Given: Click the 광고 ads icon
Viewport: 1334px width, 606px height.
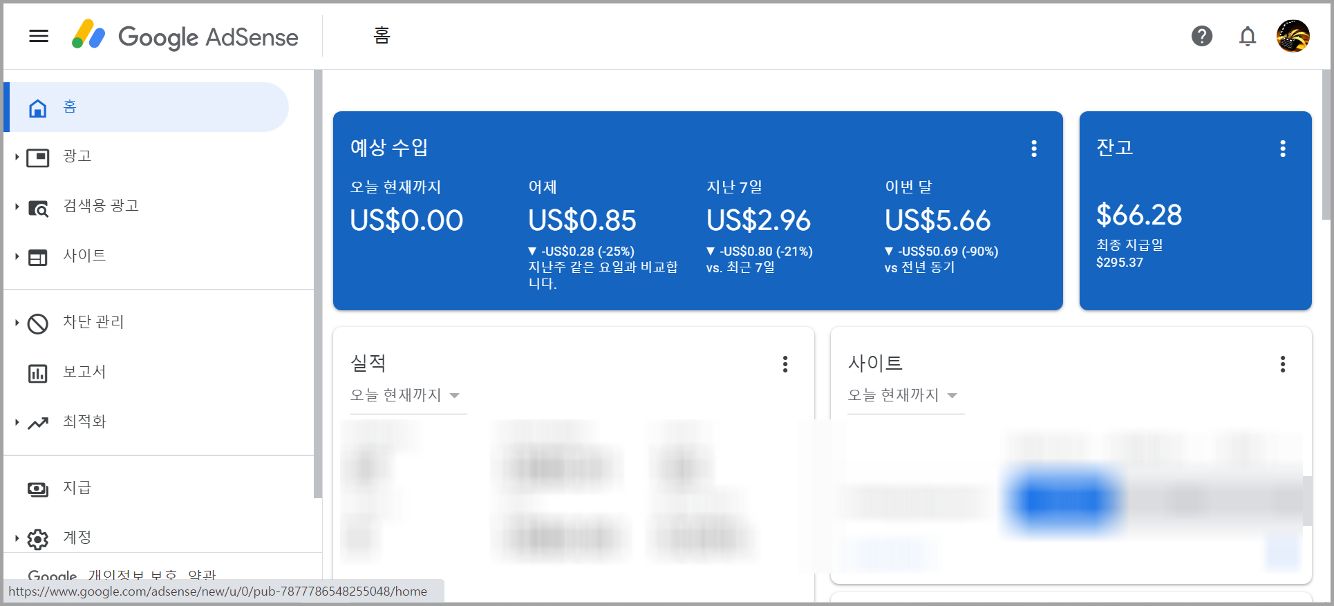Looking at the screenshot, I should (38, 158).
